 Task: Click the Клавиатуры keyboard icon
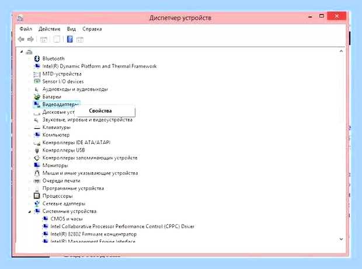(x=37, y=127)
